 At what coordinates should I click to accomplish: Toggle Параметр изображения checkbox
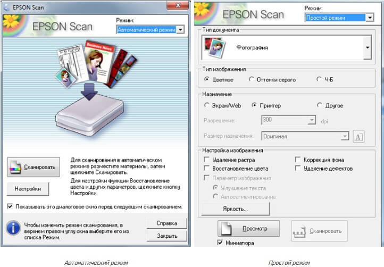206,178
